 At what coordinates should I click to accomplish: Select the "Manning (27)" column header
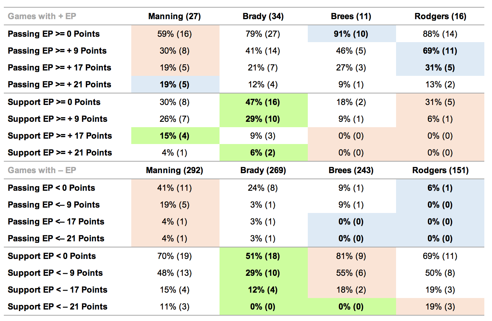[175, 16]
